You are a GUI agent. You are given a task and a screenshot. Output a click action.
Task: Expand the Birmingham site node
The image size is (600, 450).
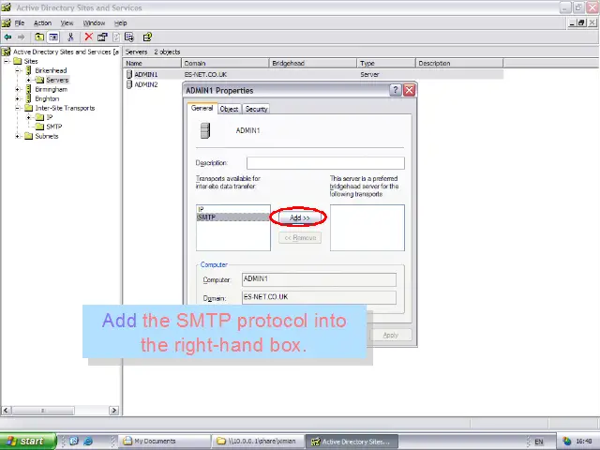18,89
